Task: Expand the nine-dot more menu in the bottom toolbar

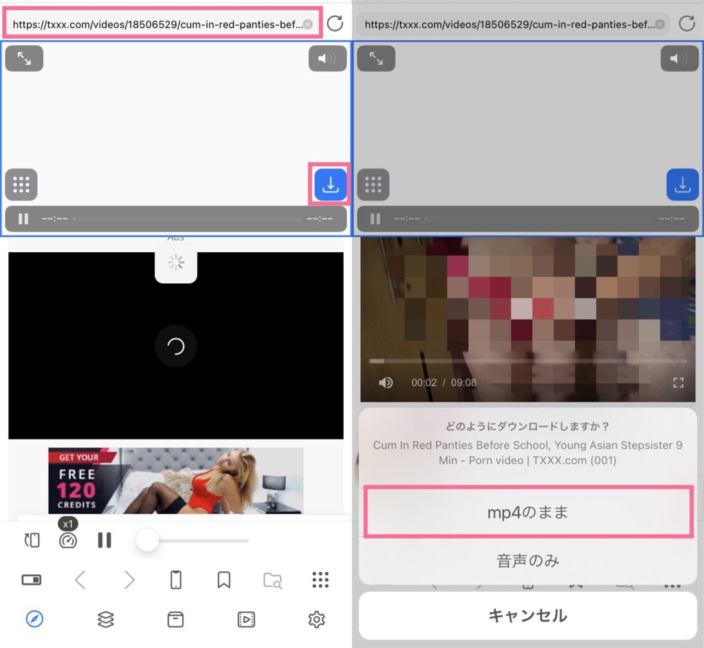Action: pos(320,580)
